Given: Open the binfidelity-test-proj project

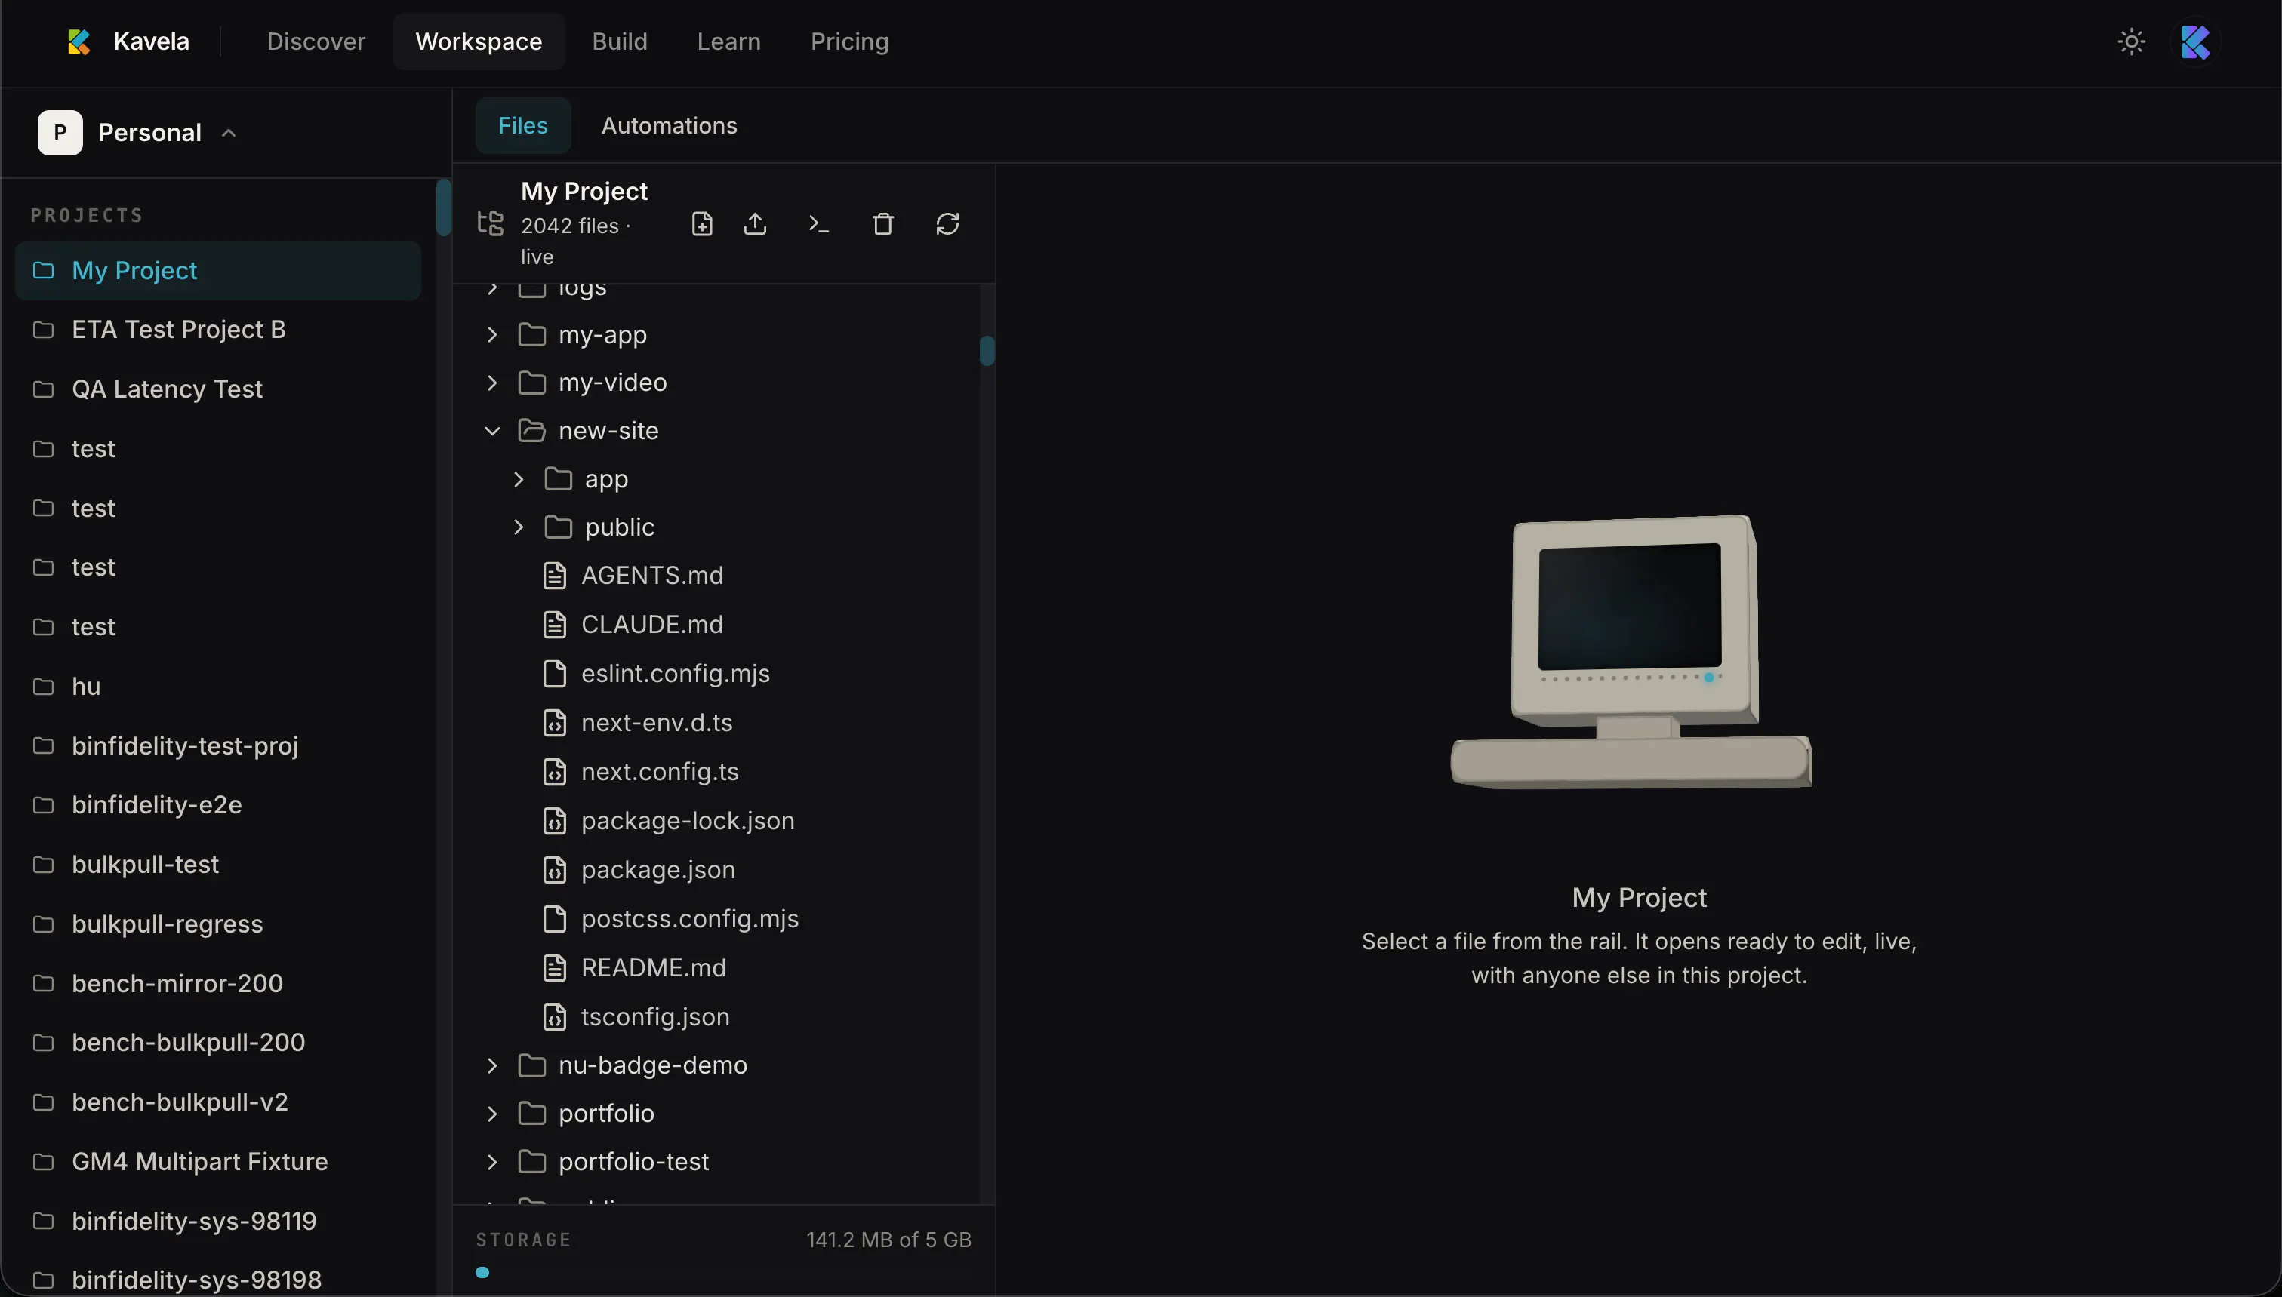Looking at the screenshot, I should pos(217,745).
